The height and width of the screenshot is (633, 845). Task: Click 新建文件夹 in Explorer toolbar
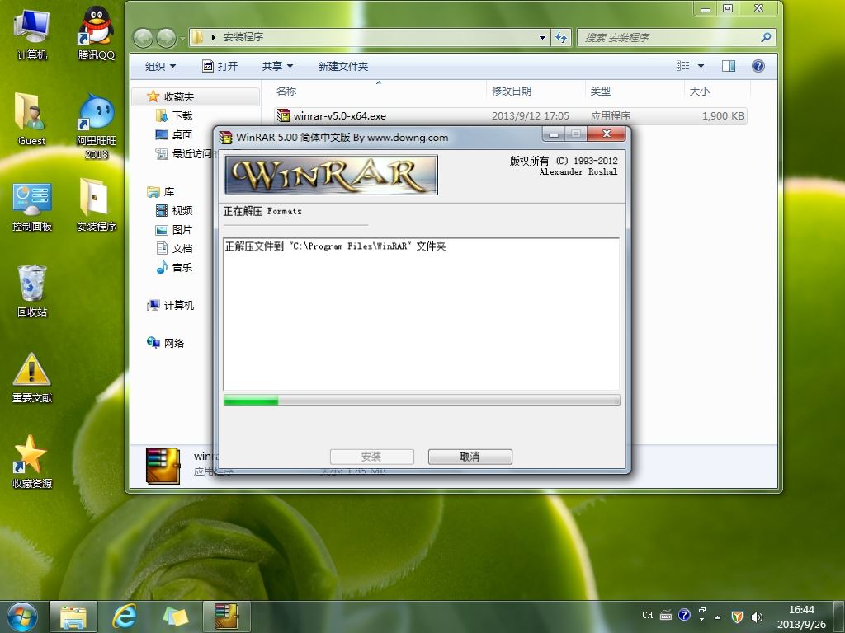pos(342,66)
